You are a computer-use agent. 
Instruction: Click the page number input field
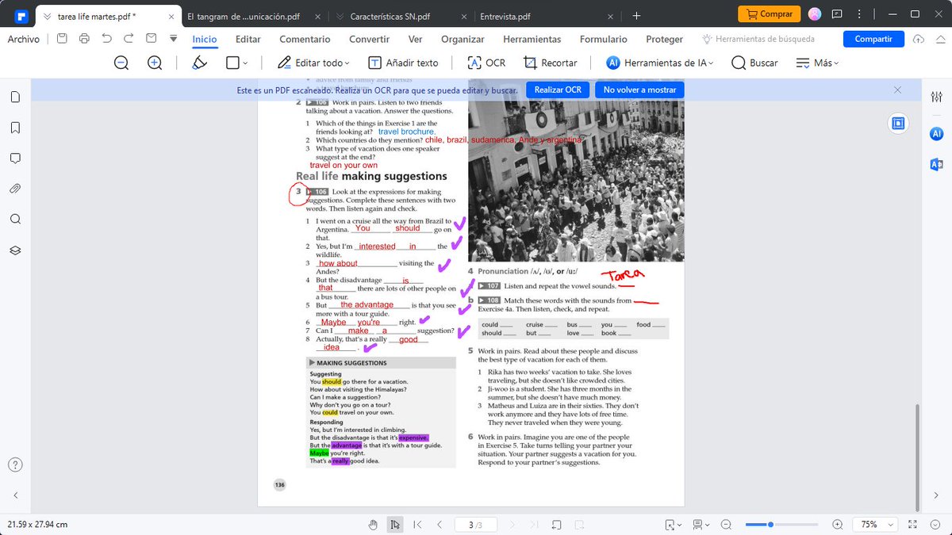click(x=475, y=525)
